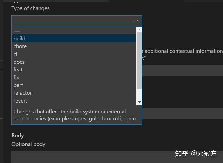Click the build system description text

75,115
